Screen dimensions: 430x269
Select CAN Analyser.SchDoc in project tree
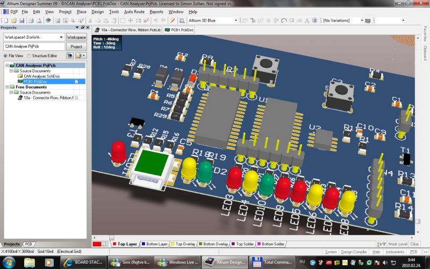(x=42, y=76)
